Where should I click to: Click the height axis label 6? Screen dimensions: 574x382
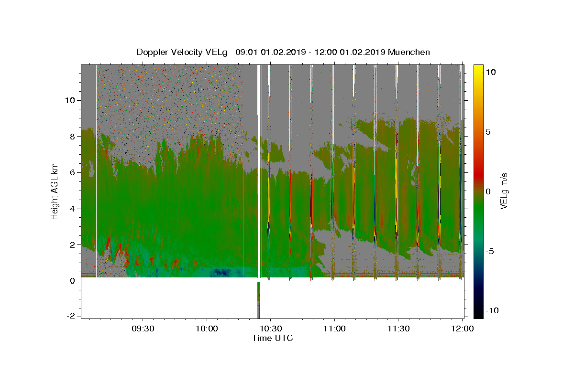[x=73, y=172]
